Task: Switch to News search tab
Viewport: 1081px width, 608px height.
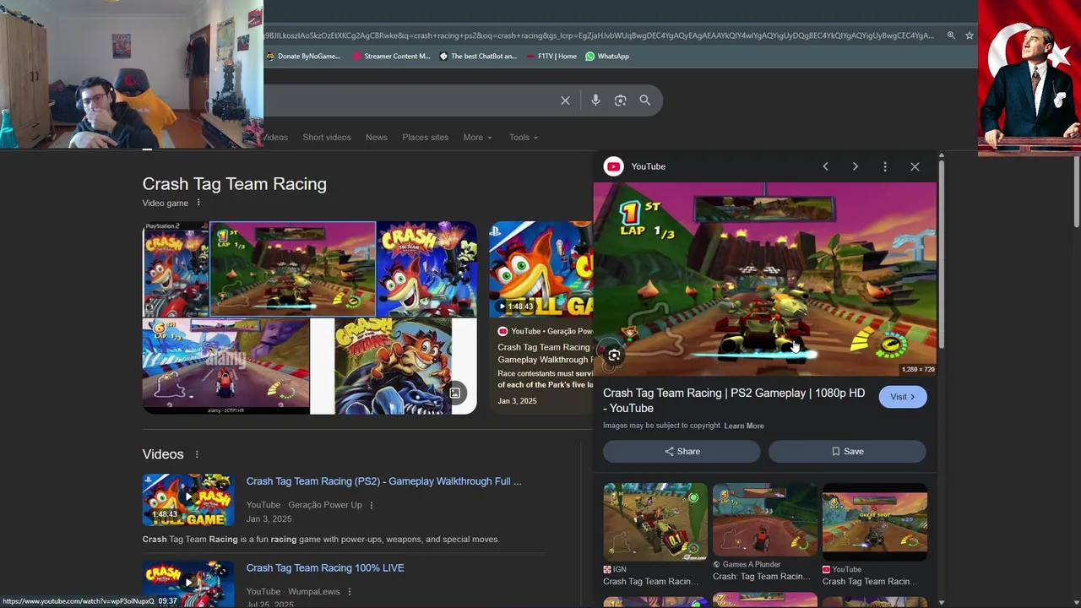Action: pyautogui.click(x=377, y=137)
